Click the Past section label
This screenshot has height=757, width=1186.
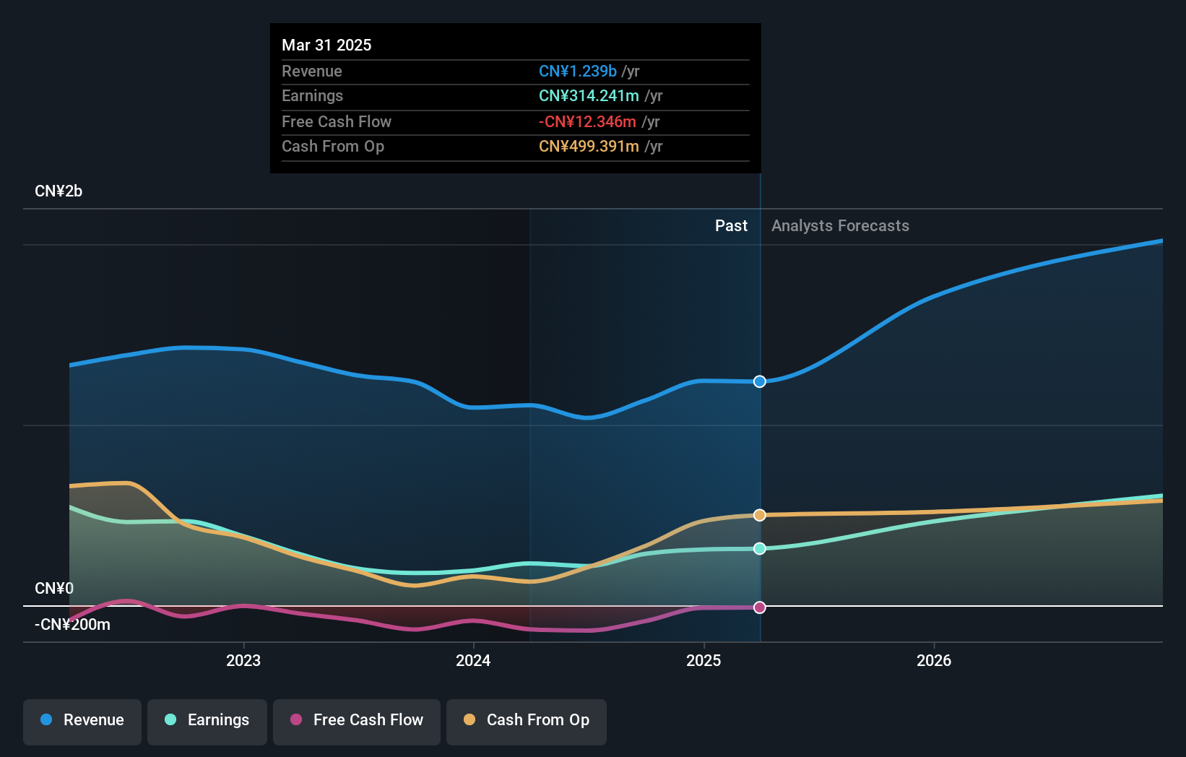(731, 226)
